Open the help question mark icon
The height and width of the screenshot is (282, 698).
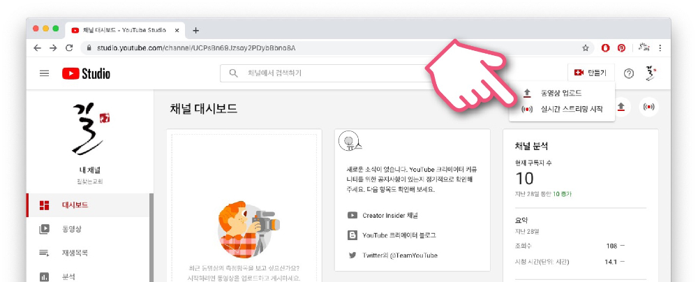point(629,73)
